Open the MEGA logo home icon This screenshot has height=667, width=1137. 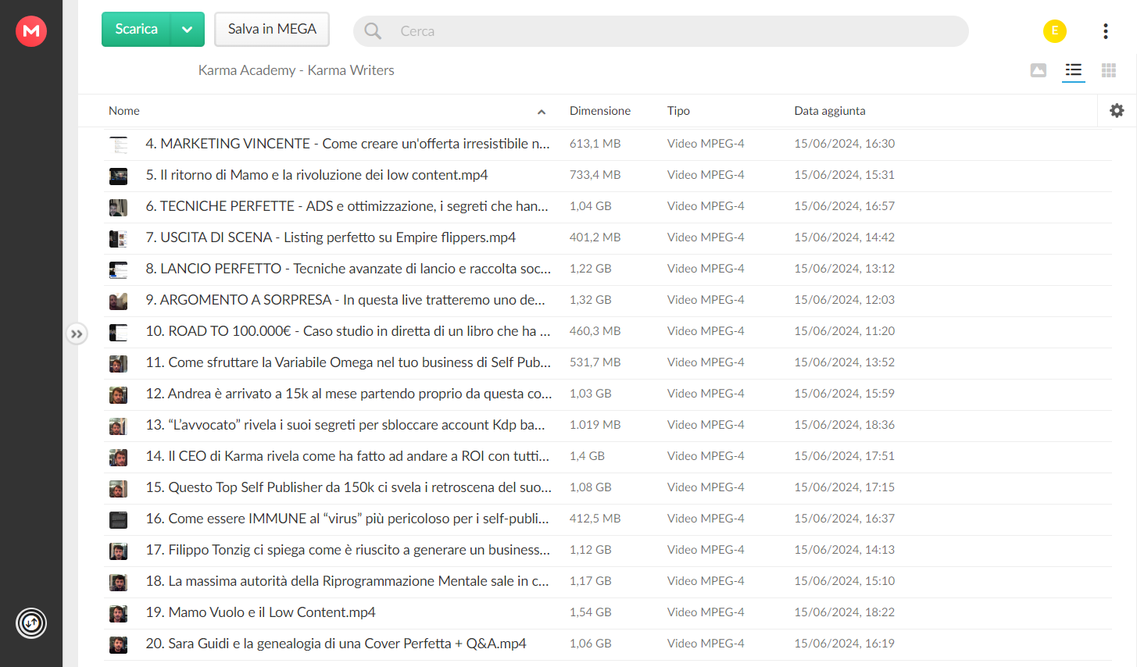31,31
